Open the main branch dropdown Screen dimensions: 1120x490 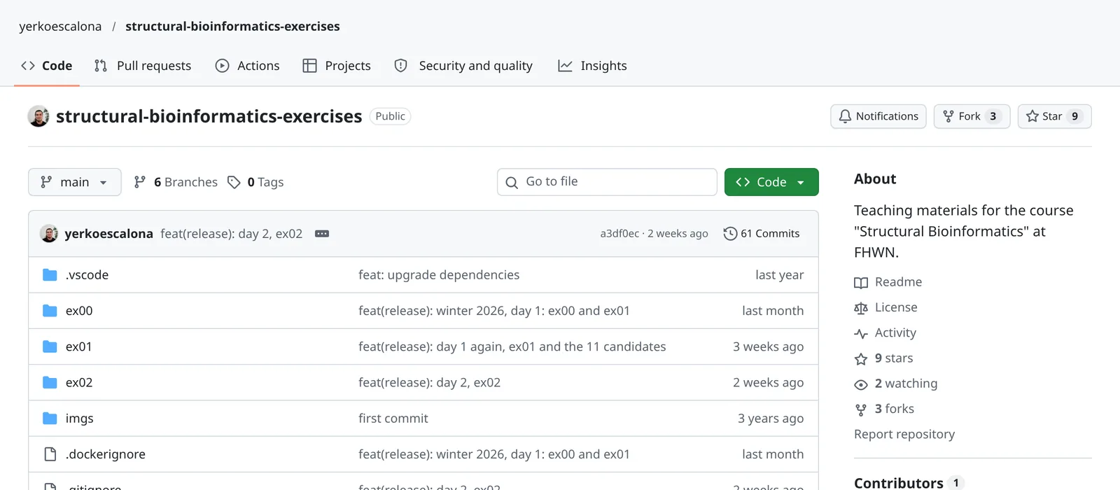point(75,182)
